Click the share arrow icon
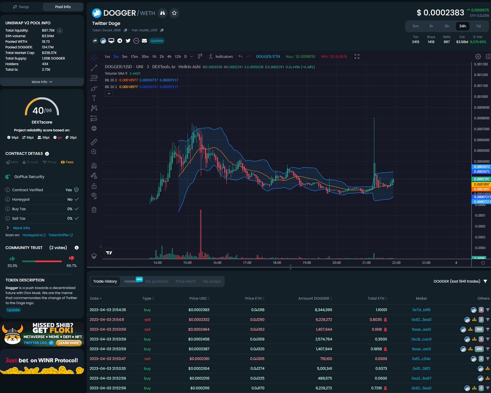The width and height of the screenshot is (491, 393). (x=95, y=40)
